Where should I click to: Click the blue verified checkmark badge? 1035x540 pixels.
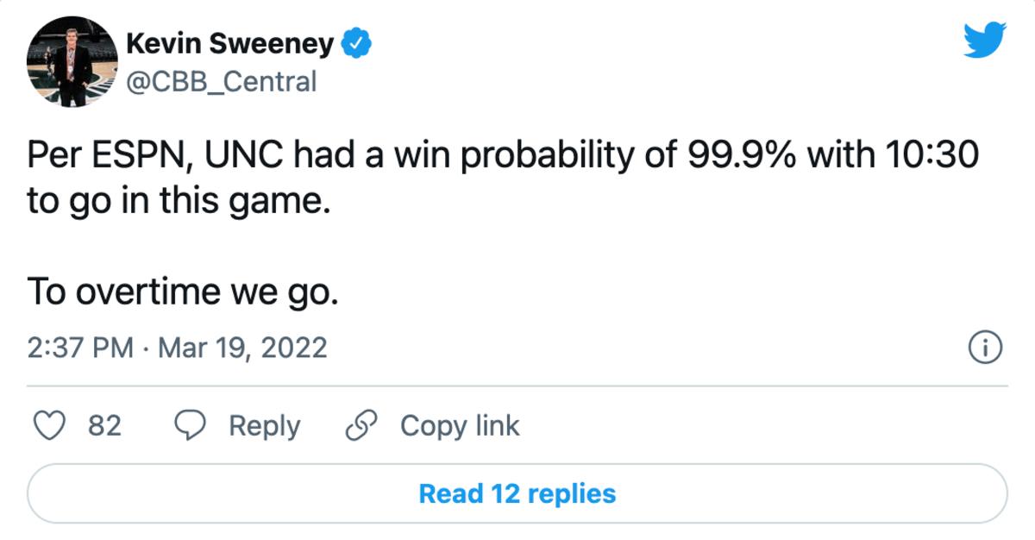click(356, 43)
